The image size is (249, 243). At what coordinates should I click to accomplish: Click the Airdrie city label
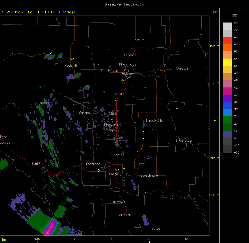click(x=116, y=155)
